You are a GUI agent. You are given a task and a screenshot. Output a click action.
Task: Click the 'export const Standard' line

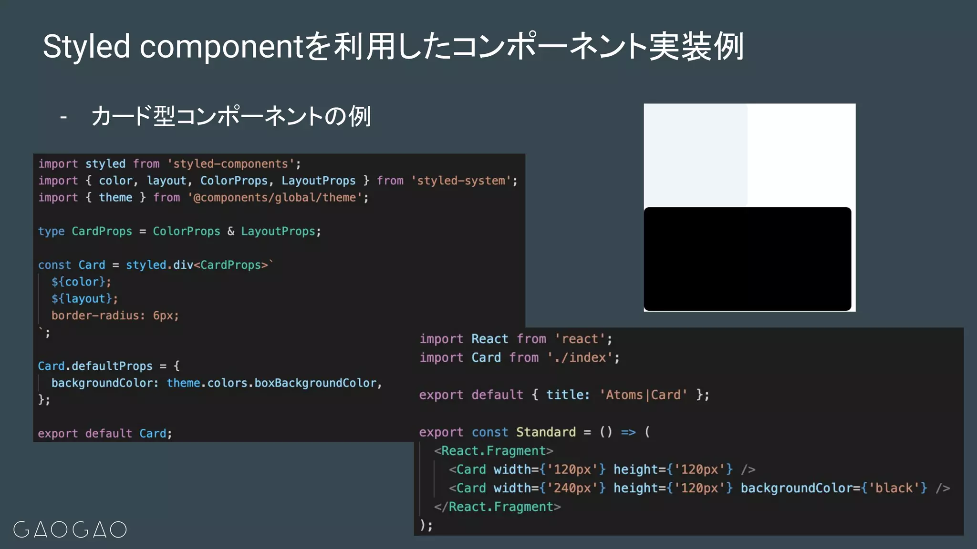click(534, 432)
